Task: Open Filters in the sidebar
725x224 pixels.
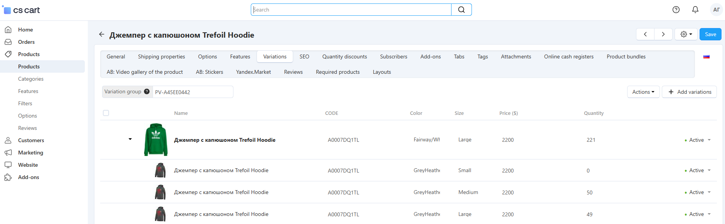Action: [x=25, y=103]
